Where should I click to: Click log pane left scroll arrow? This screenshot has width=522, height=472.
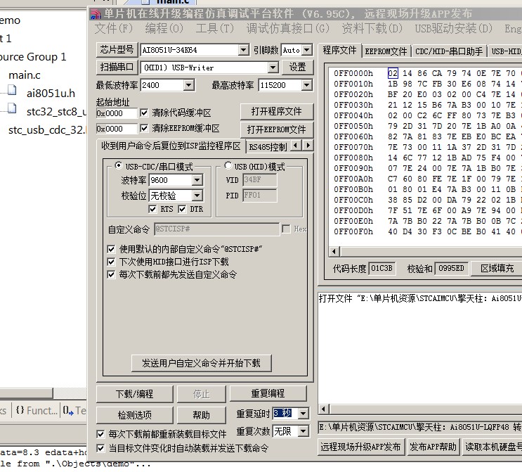click(324, 409)
